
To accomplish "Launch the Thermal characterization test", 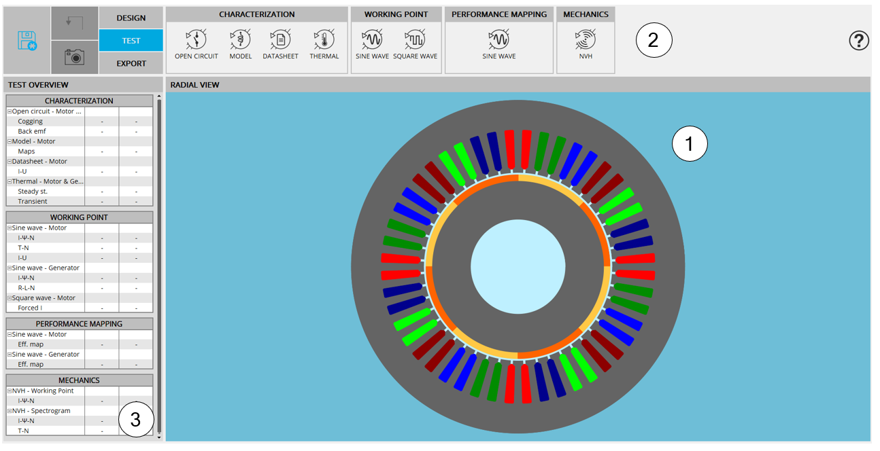I will pos(324,41).
